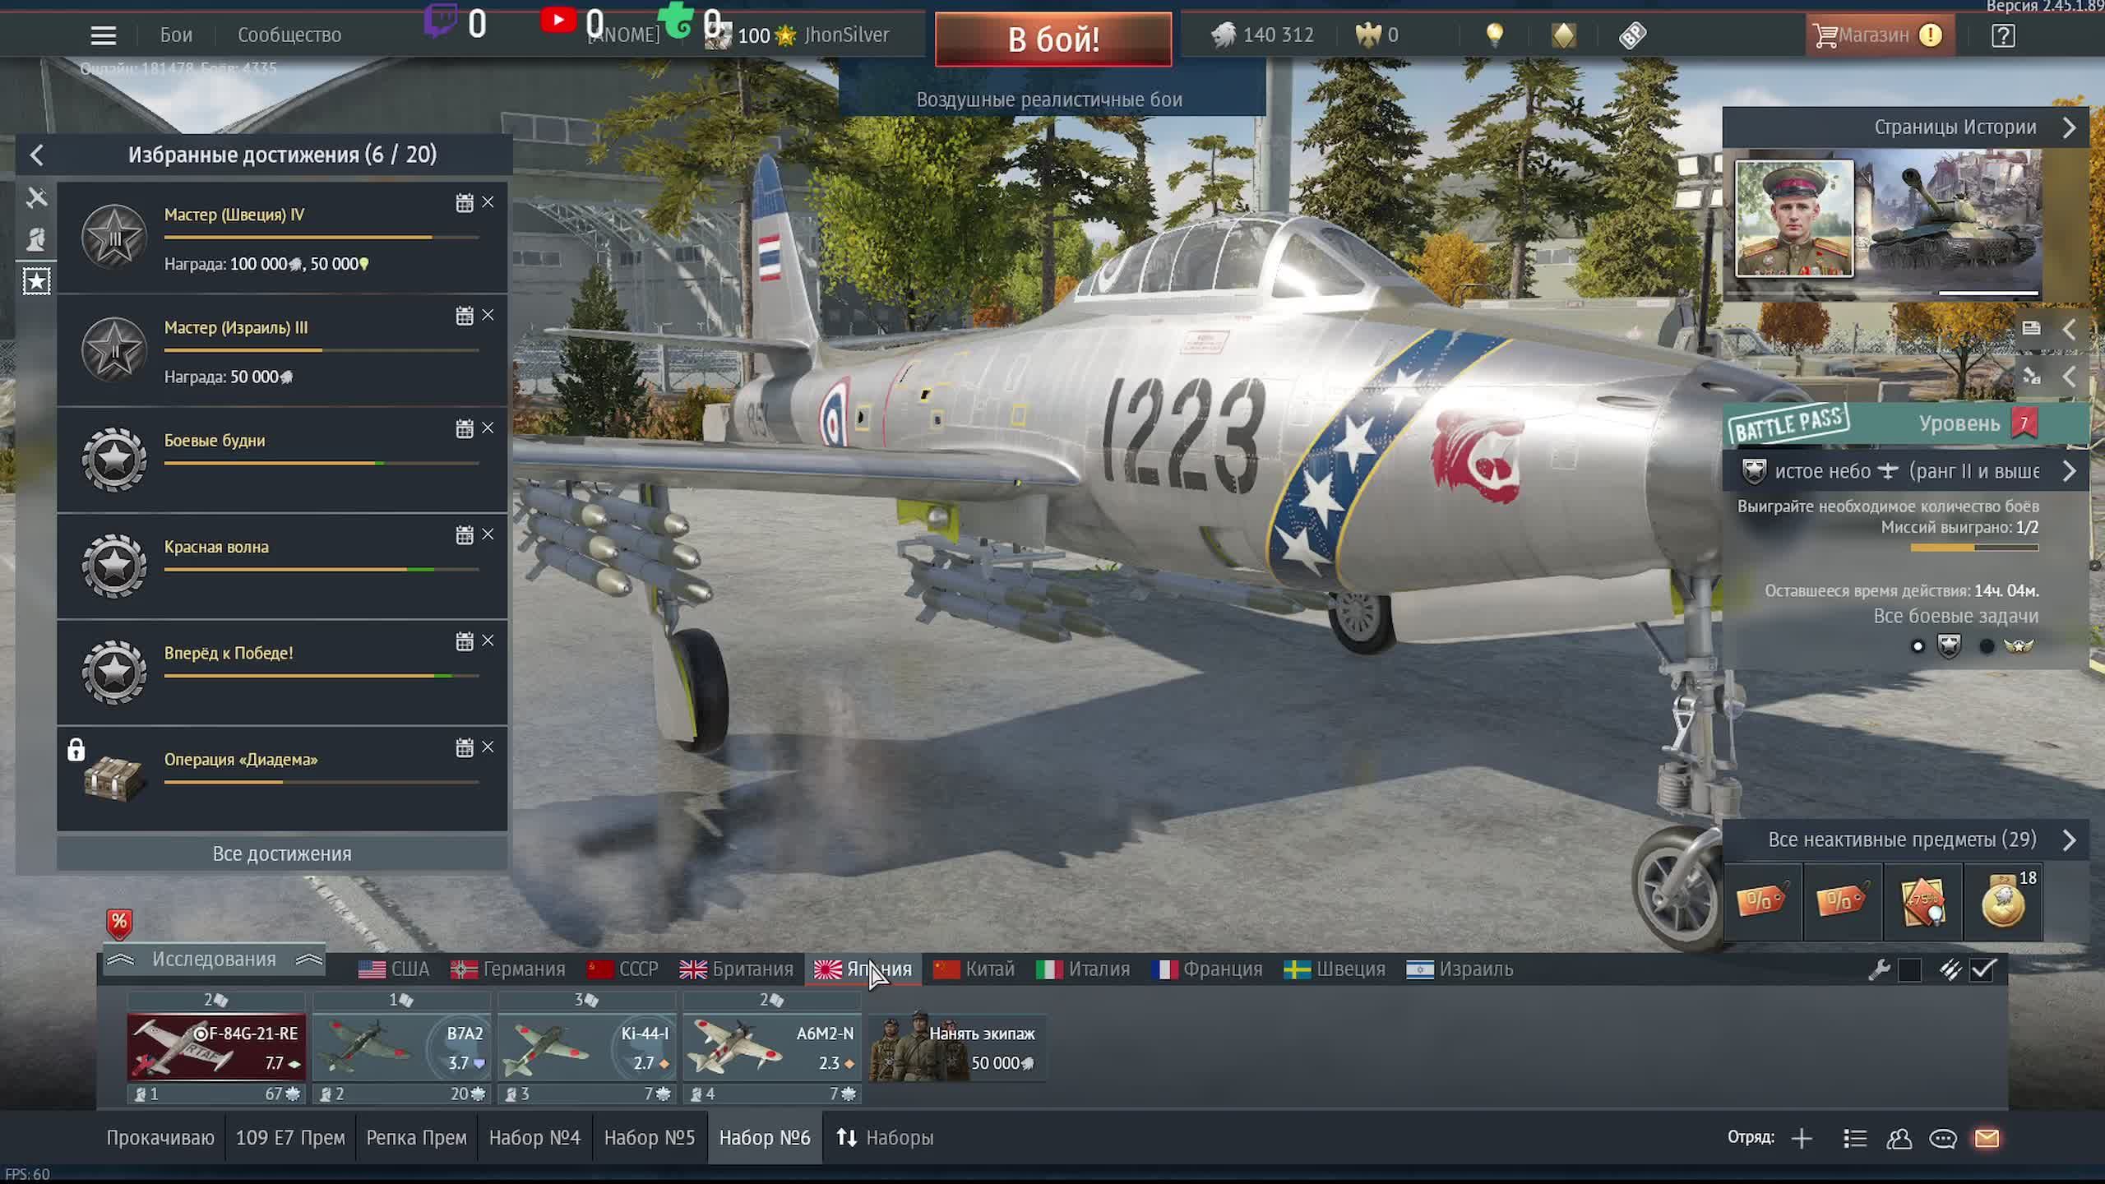
Task: Click the plus icon next to Отряд
Action: (1802, 1138)
